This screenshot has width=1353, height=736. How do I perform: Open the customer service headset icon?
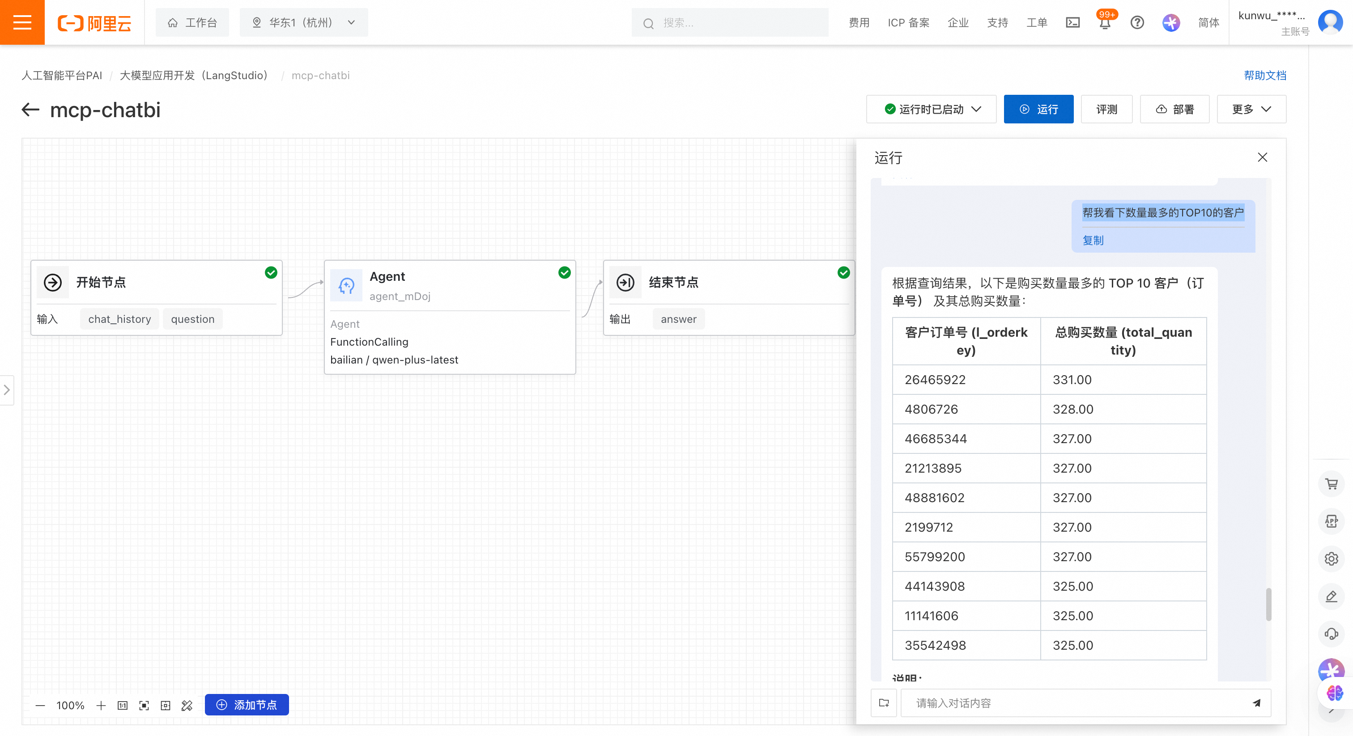pyautogui.click(x=1331, y=634)
